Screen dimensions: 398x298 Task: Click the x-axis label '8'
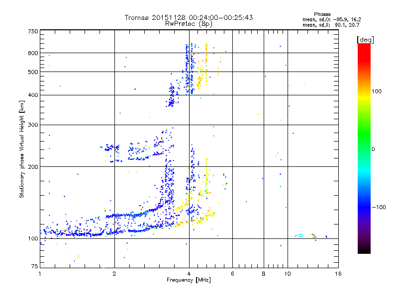point(264,274)
